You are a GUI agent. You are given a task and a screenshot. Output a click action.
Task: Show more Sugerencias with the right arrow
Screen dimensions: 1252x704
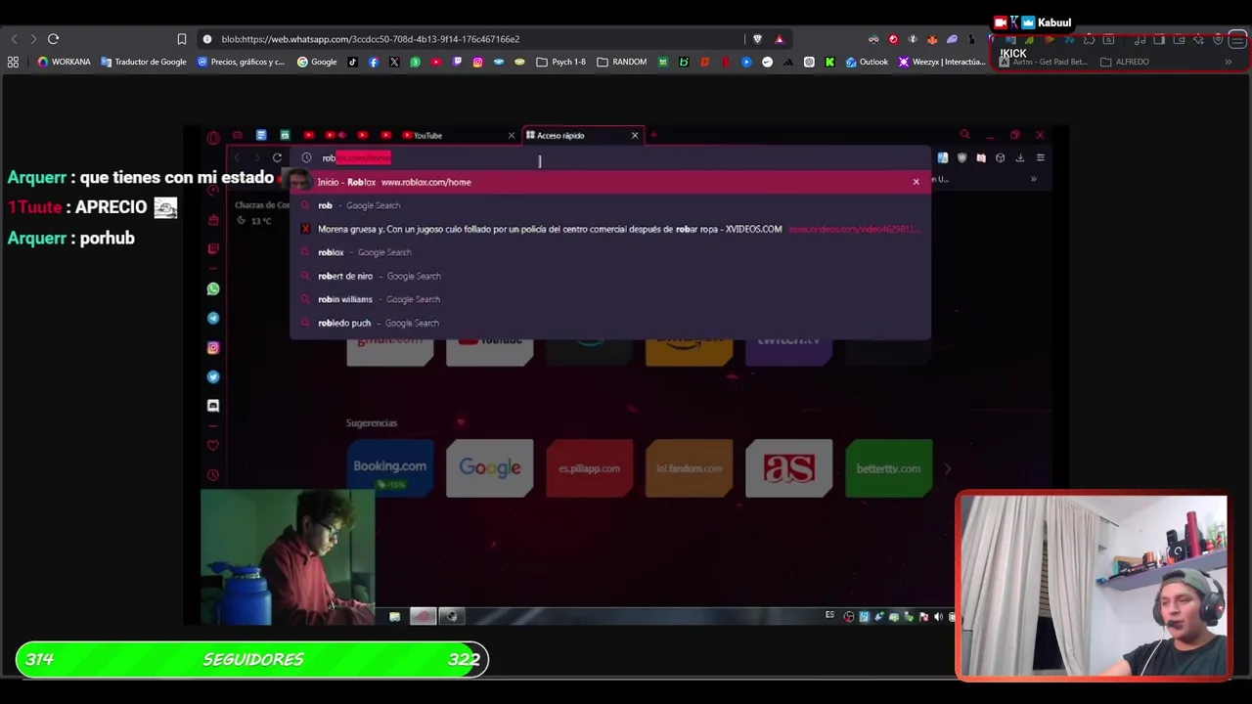(x=947, y=468)
